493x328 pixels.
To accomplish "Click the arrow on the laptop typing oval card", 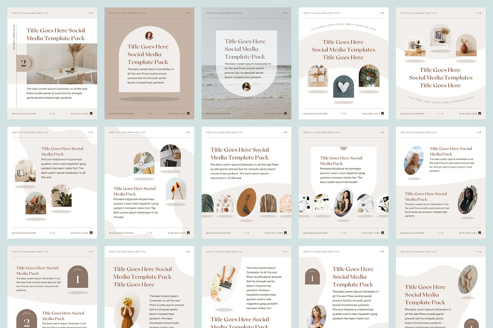I will [284, 252].
